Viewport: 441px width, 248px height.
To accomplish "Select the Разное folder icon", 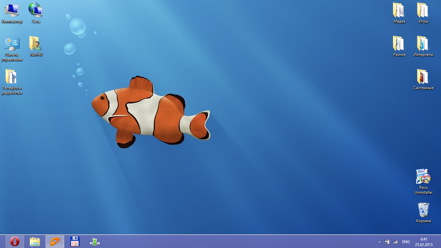I will click(x=399, y=46).
